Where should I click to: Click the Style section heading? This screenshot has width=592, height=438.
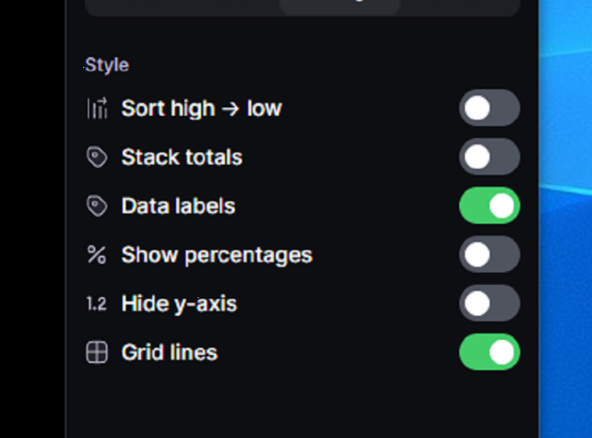pyautogui.click(x=106, y=65)
